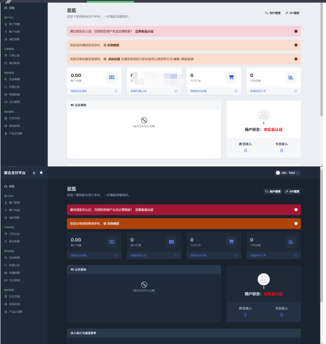
Task: Open 订单记录 in the light sidebar
Action: (14, 55)
